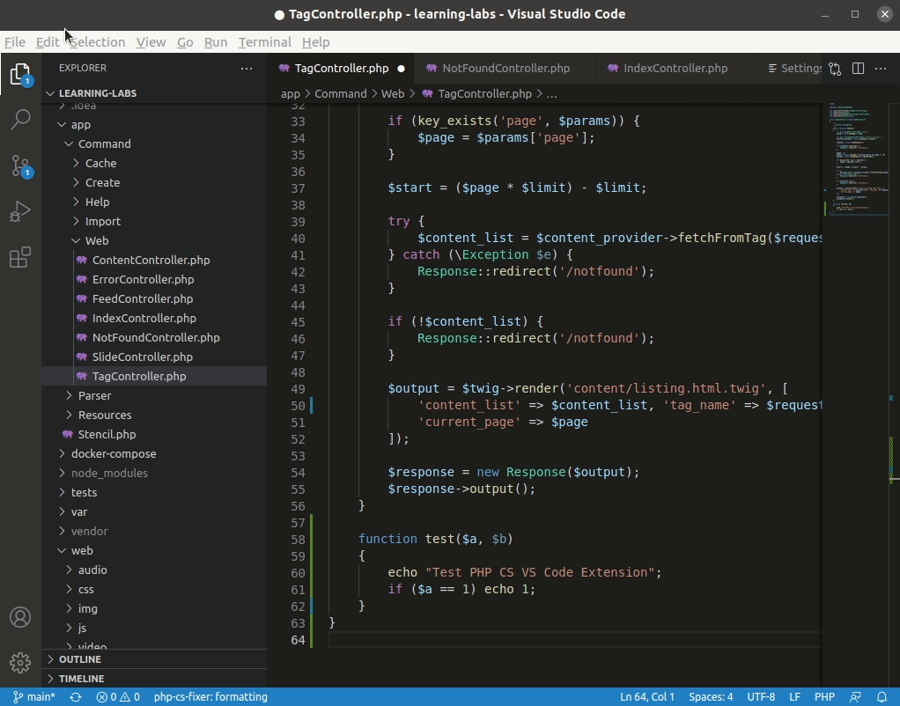Image resolution: width=900 pixels, height=706 pixels.
Task: Click the Open Changes compare icon
Action: pyautogui.click(x=834, y=68)
